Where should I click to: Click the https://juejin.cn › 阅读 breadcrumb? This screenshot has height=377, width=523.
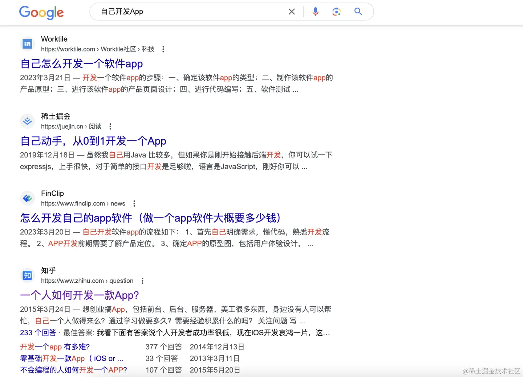point(71,127)
